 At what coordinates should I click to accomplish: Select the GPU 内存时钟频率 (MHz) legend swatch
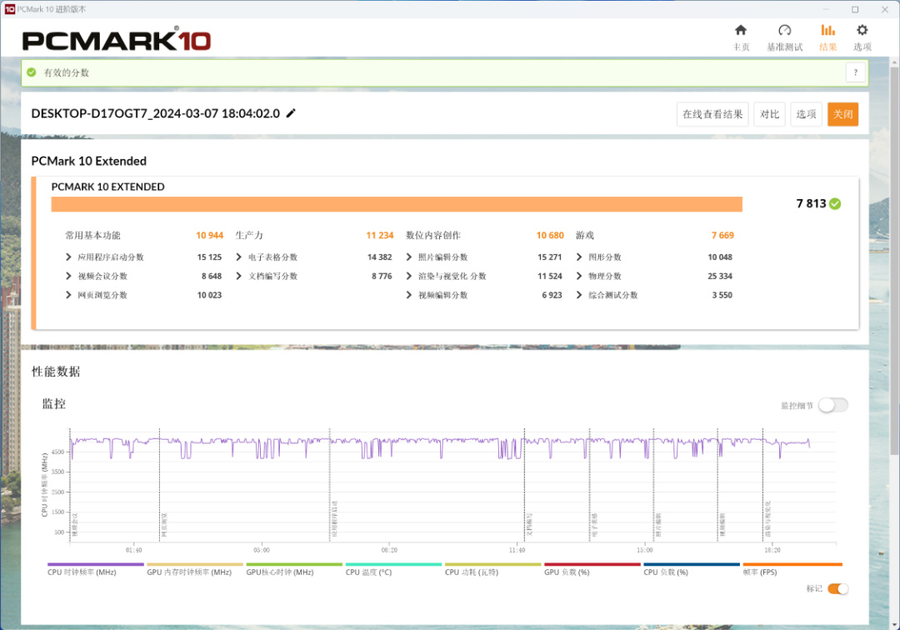[194, 565]
